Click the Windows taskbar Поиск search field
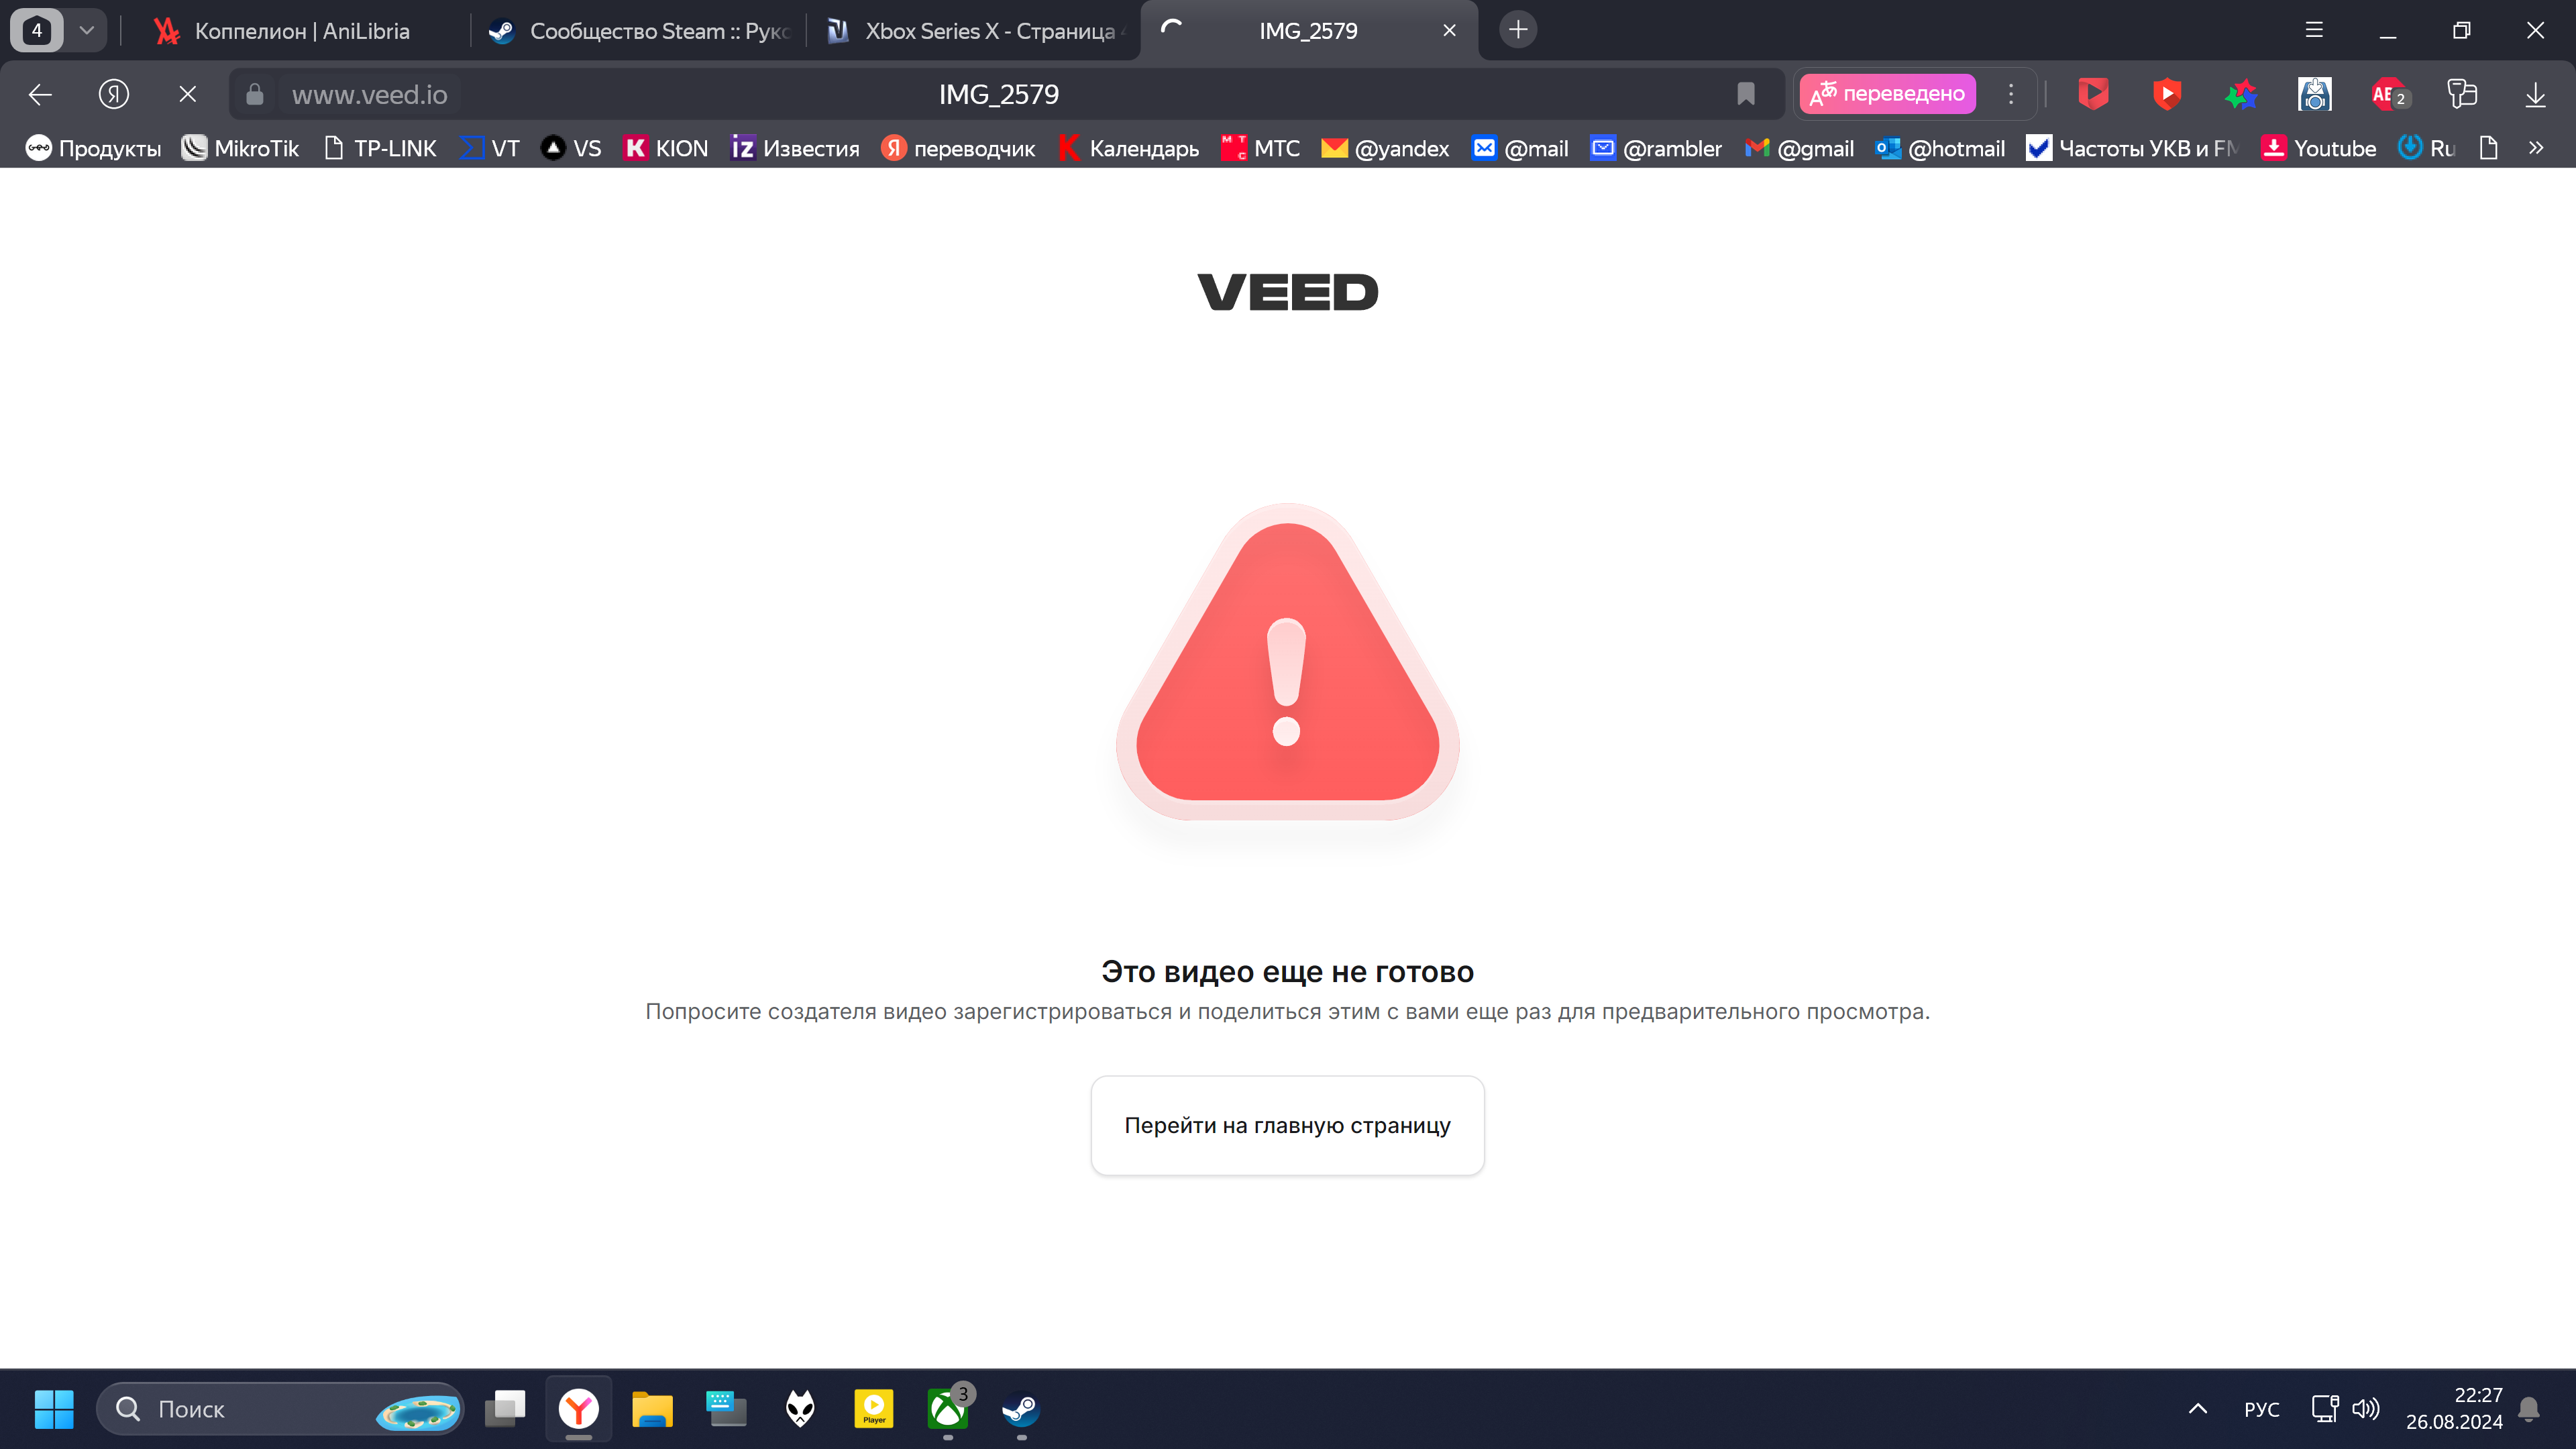The width and height of the screenshot is (2576, 1449). (280, 1409)
